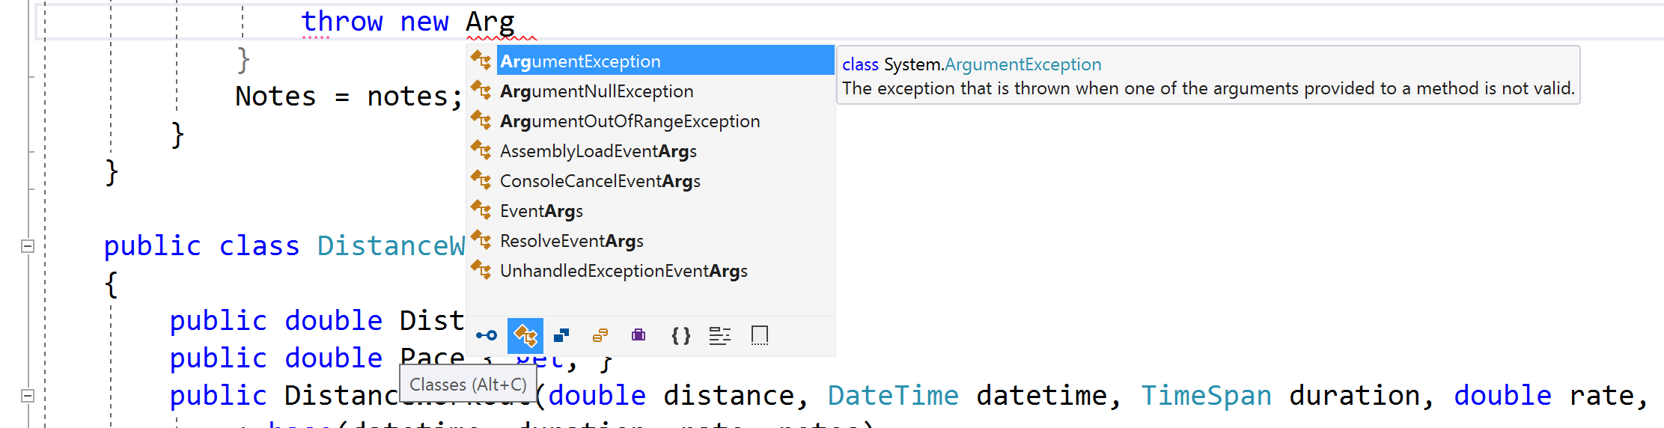Click class icon beside ArgumentNullException
This screenshot has width=1664, height=428.
tap(481, 90)
